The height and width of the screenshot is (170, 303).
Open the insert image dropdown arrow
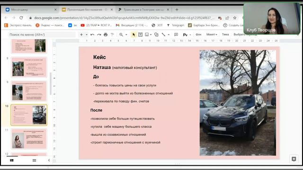click(x=151, y=34)
